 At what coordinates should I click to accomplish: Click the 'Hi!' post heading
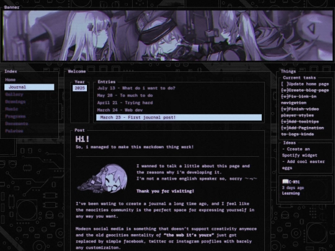click(x=83, y=139)
